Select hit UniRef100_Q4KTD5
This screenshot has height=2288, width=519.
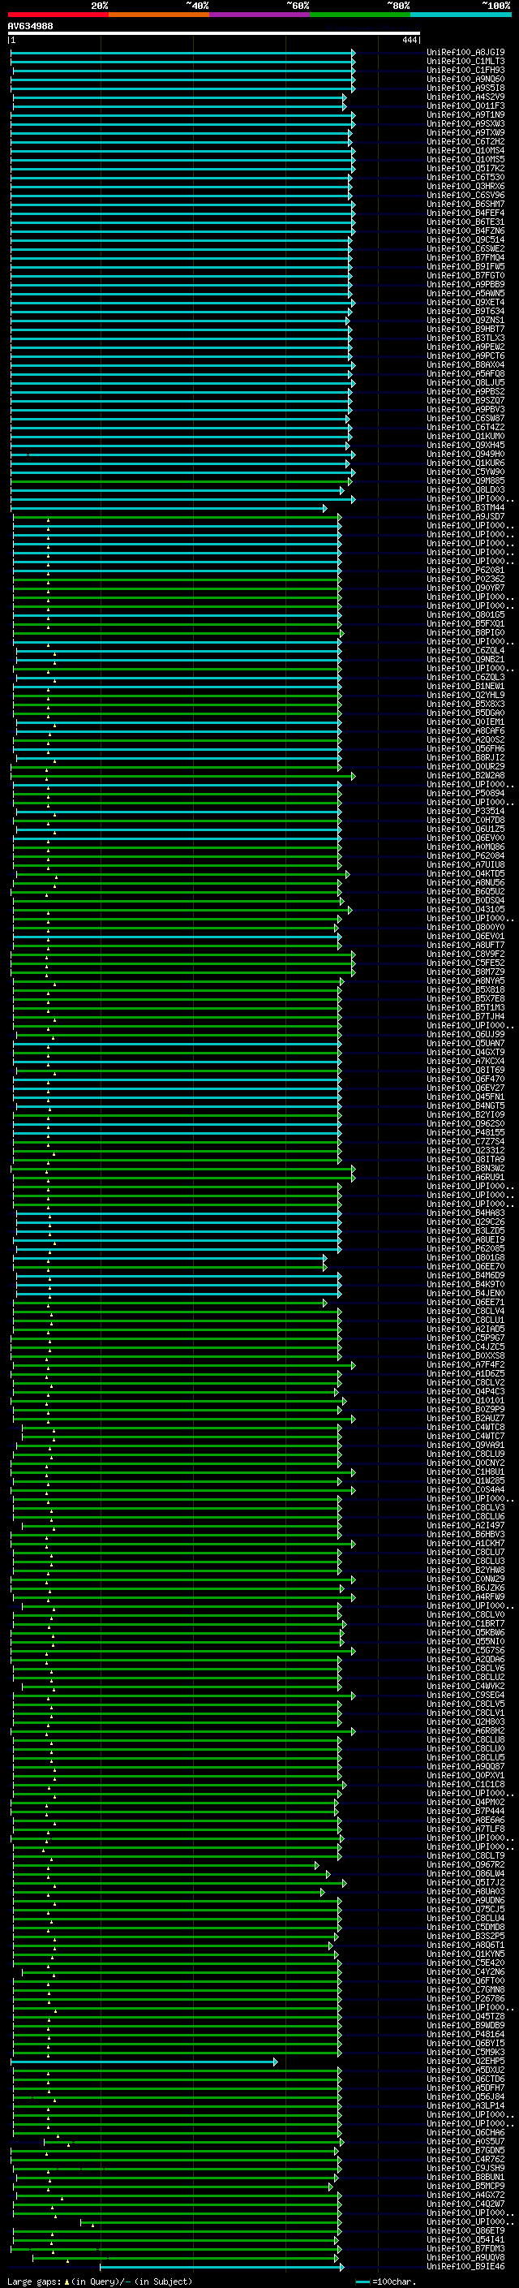click(x=465, y=874)
